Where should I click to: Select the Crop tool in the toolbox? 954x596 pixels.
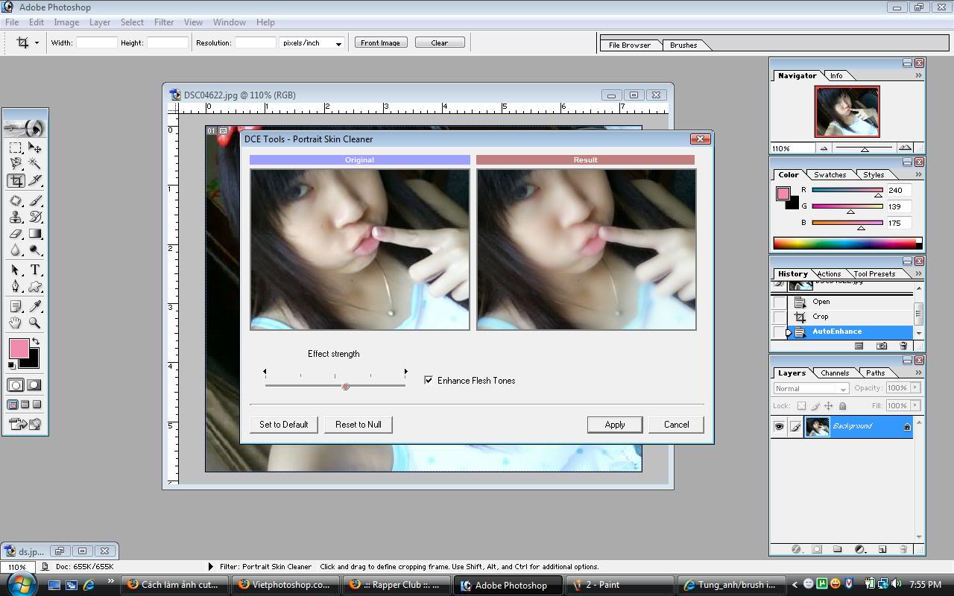[16, 180]
